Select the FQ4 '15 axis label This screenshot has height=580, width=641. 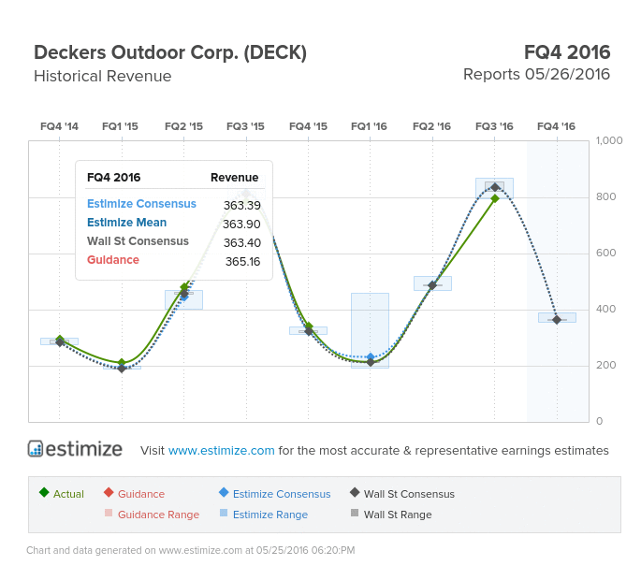(x=308, y=126)
